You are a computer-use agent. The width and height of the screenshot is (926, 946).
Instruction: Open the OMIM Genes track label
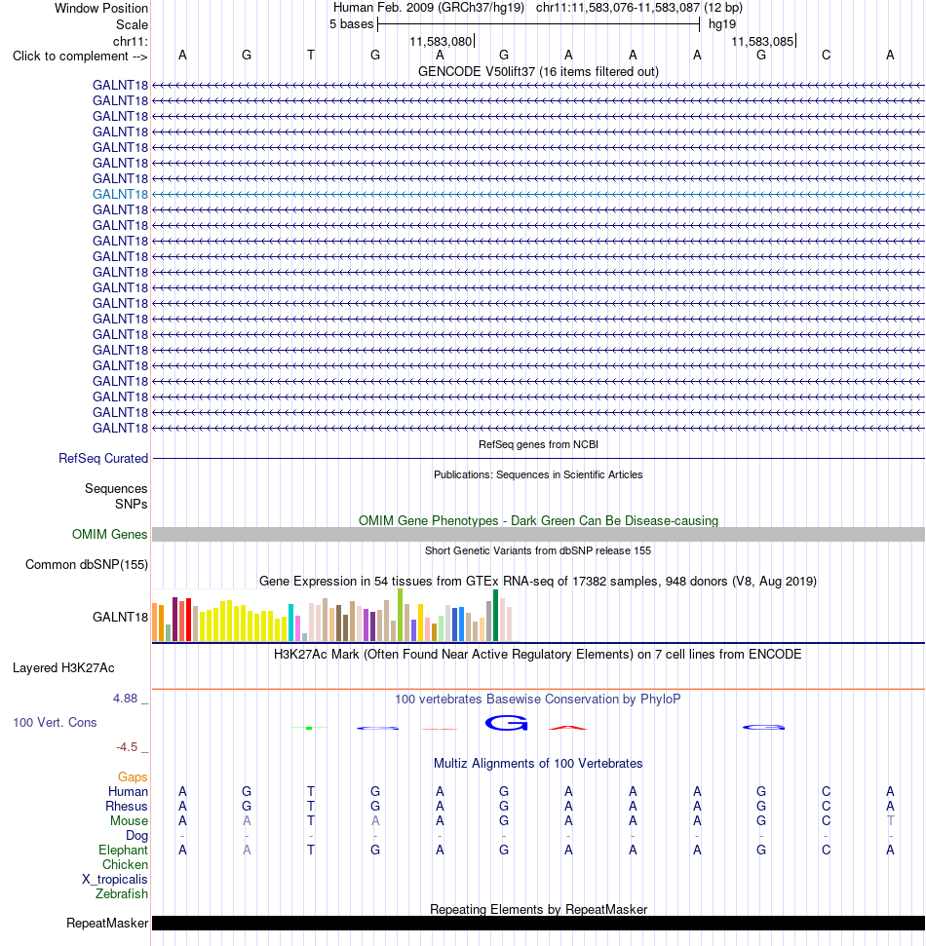110,535
